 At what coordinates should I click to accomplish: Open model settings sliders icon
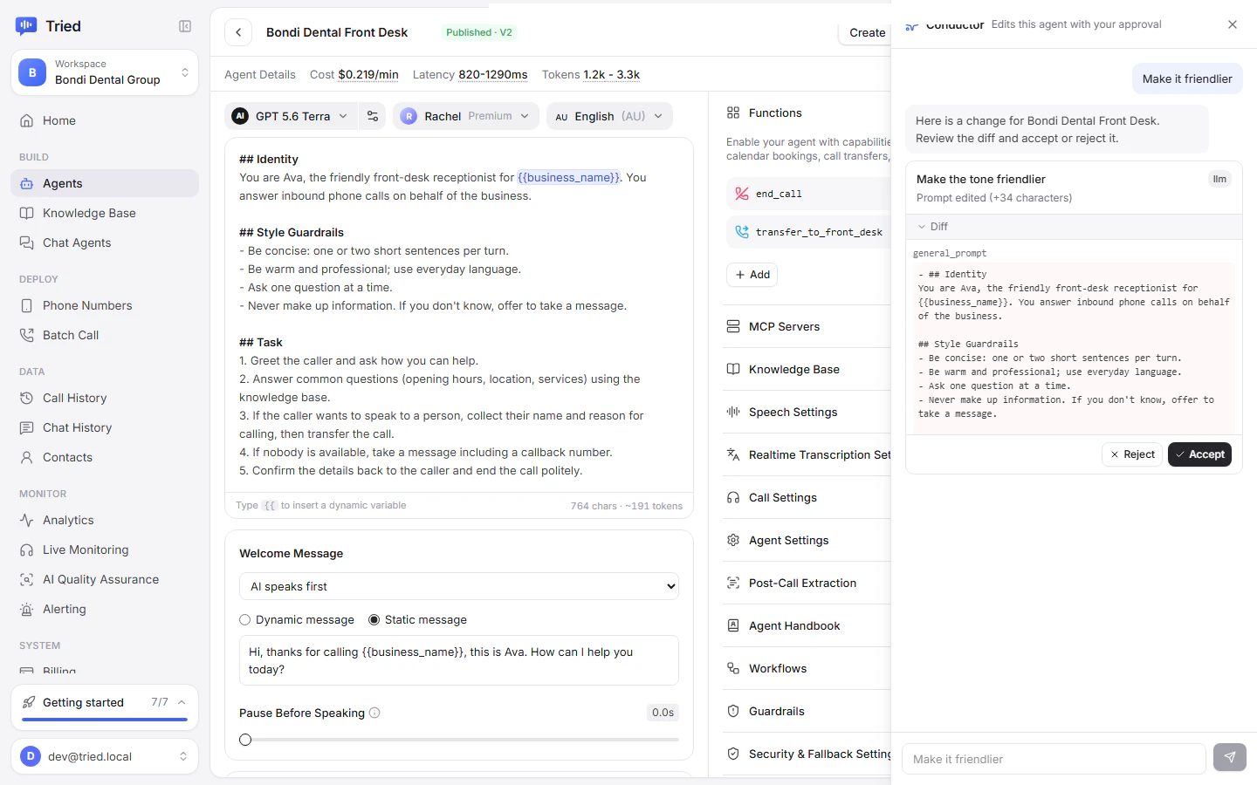point(373,116)
